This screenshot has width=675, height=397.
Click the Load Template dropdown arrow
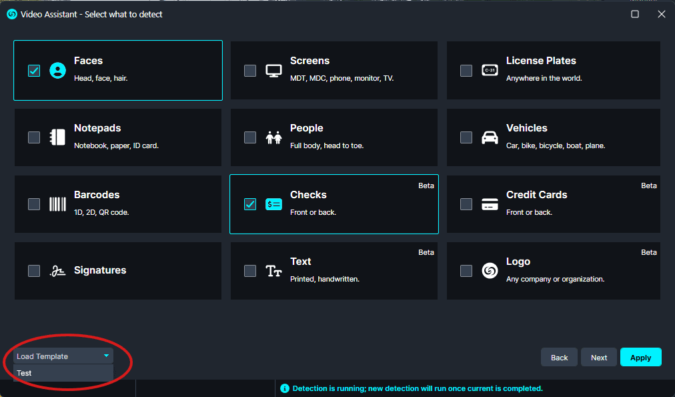point(106,356)
